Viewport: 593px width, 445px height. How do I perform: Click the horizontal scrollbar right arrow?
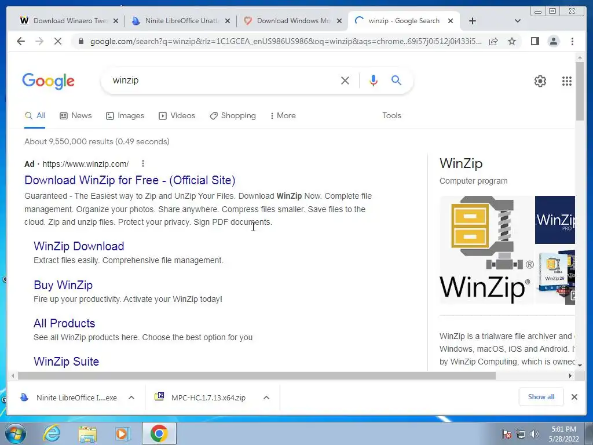570,375
